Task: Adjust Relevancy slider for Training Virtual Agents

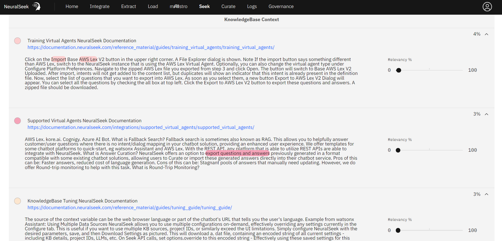Action: click(x=399, y=70)
